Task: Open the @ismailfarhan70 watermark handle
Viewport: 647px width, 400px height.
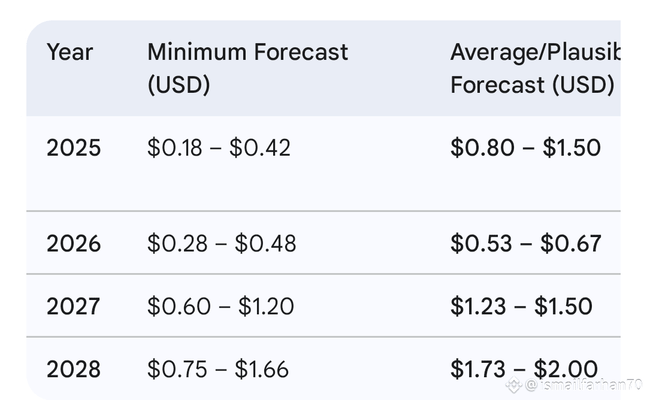Action: click(583, 385)
